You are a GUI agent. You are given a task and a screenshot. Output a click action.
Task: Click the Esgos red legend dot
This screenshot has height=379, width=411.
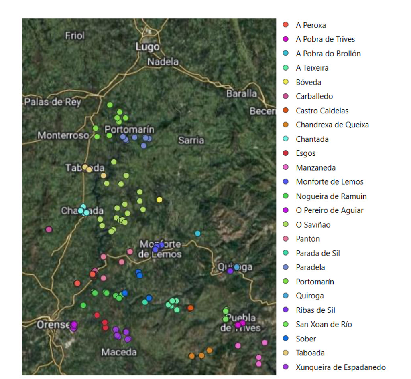click(286, 153)
